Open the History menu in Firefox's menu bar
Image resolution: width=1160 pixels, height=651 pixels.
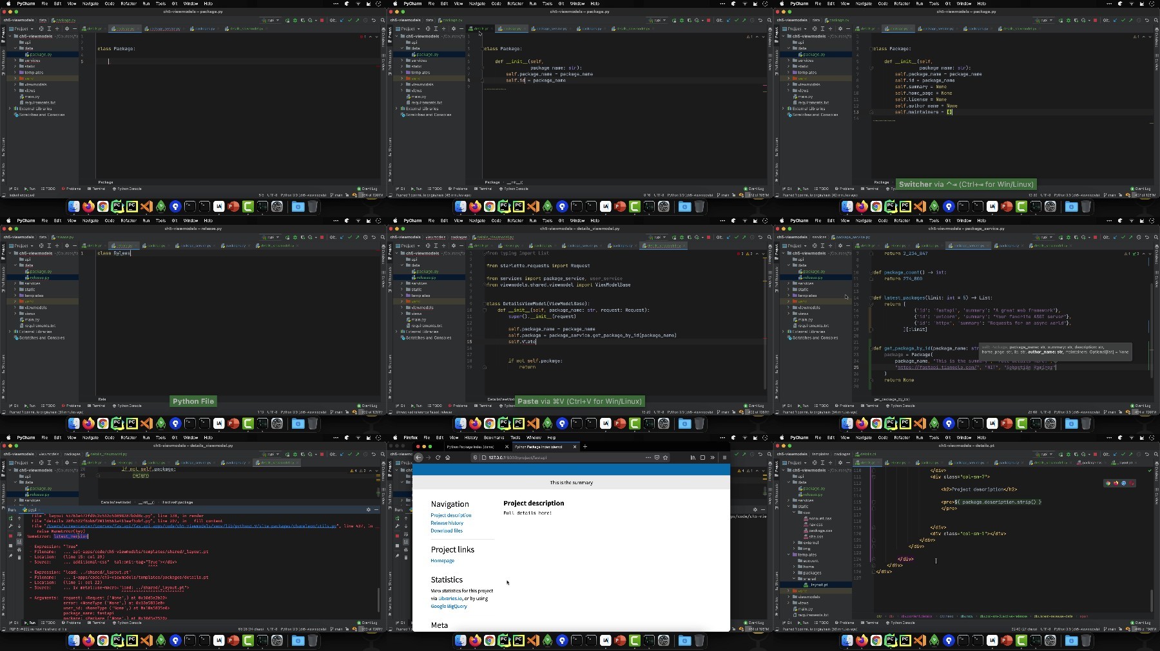[x=471, y=437]
